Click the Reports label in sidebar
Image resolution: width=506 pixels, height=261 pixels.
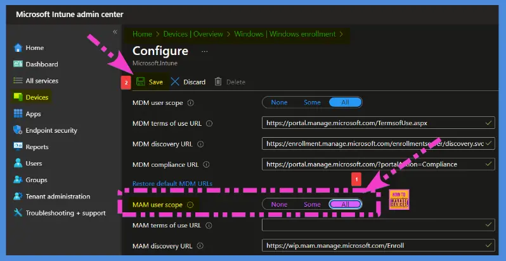click(x=37, y=147)
